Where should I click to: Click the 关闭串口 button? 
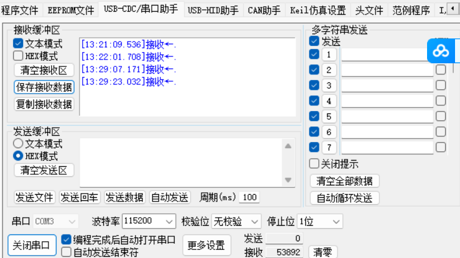coord(32,245)
